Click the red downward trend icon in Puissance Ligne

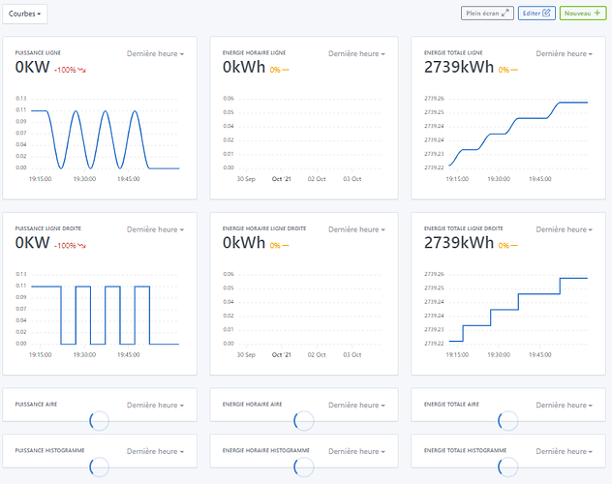81,71
